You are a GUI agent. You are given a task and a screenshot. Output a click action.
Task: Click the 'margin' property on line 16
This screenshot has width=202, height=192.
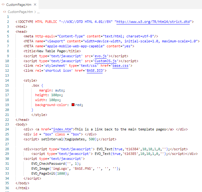[x=45, y=90]
